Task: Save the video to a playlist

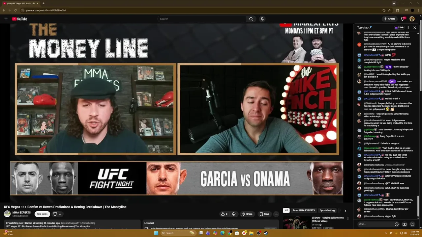Action: [264, 214]
